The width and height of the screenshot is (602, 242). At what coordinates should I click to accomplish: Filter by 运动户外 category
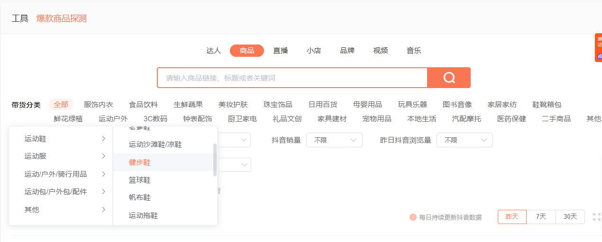point(113,119)
